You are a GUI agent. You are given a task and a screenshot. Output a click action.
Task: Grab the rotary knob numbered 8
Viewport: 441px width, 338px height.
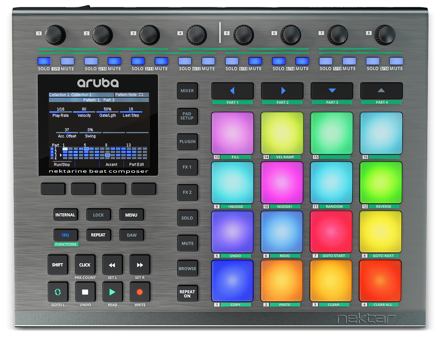click(385, 35)
